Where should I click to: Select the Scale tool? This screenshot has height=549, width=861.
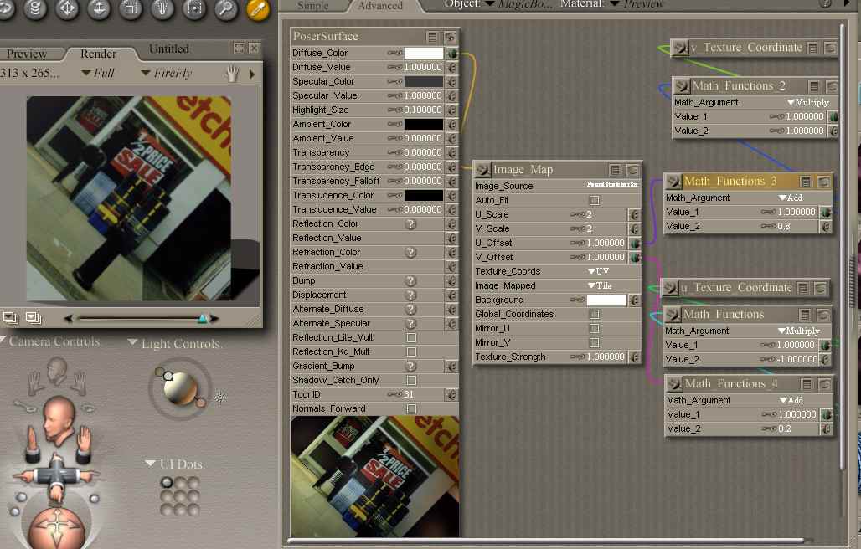(131, 9)
